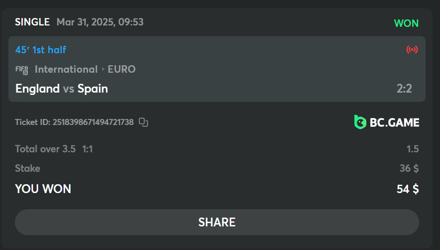Click the BC.GAME logo
This screenshot has height=250, width=440.
tap(387, 122)
